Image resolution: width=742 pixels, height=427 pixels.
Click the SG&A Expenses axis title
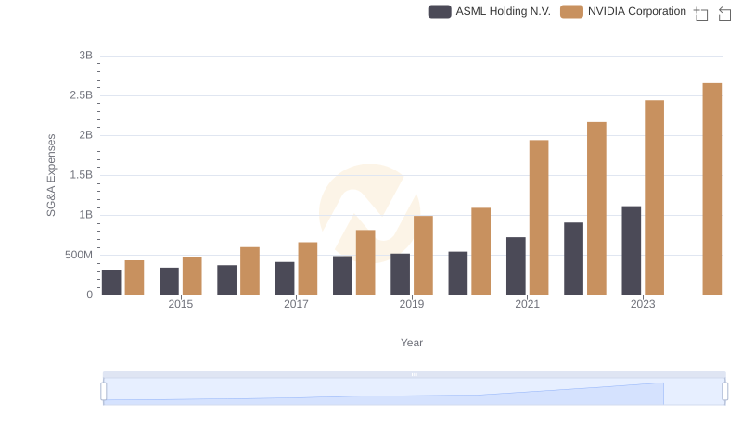[x=51, y=175]
